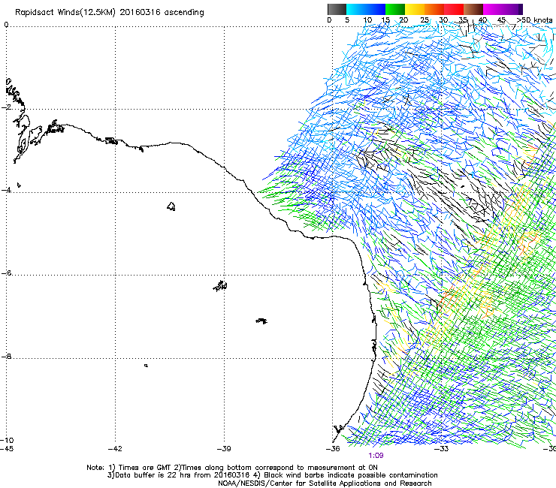Click the '-2' latitude axis label
556x488 pixels.
coord(6,107)
